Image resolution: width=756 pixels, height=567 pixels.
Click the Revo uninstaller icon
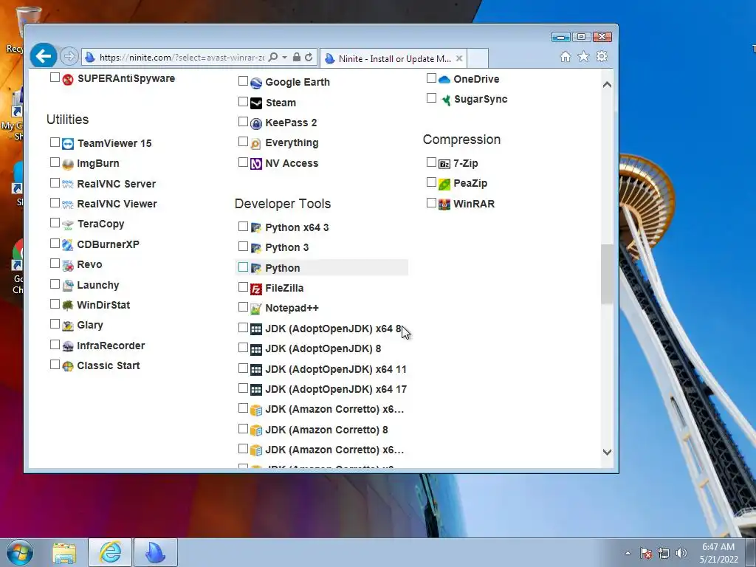click(68, 265)
